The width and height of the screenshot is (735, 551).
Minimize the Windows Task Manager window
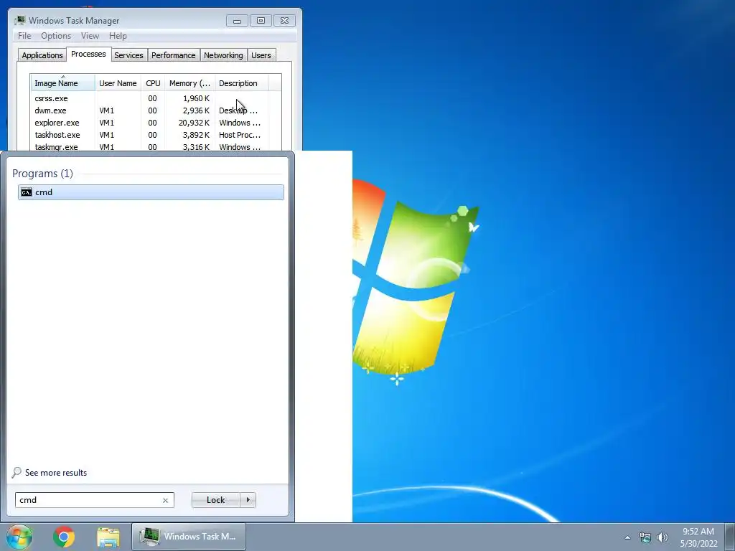pos(237,21)
